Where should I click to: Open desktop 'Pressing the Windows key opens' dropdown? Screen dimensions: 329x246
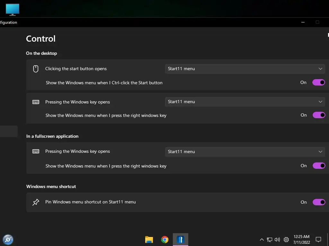pyautogui.click(x=245, y=102)
